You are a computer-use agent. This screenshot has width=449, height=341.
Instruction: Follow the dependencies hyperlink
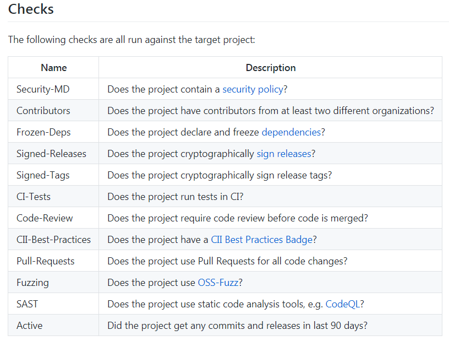point(291,132)
